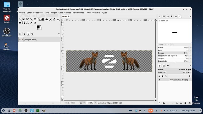Select the Text tool
This screenshot has height=114, width=203.
pos(27,23)
